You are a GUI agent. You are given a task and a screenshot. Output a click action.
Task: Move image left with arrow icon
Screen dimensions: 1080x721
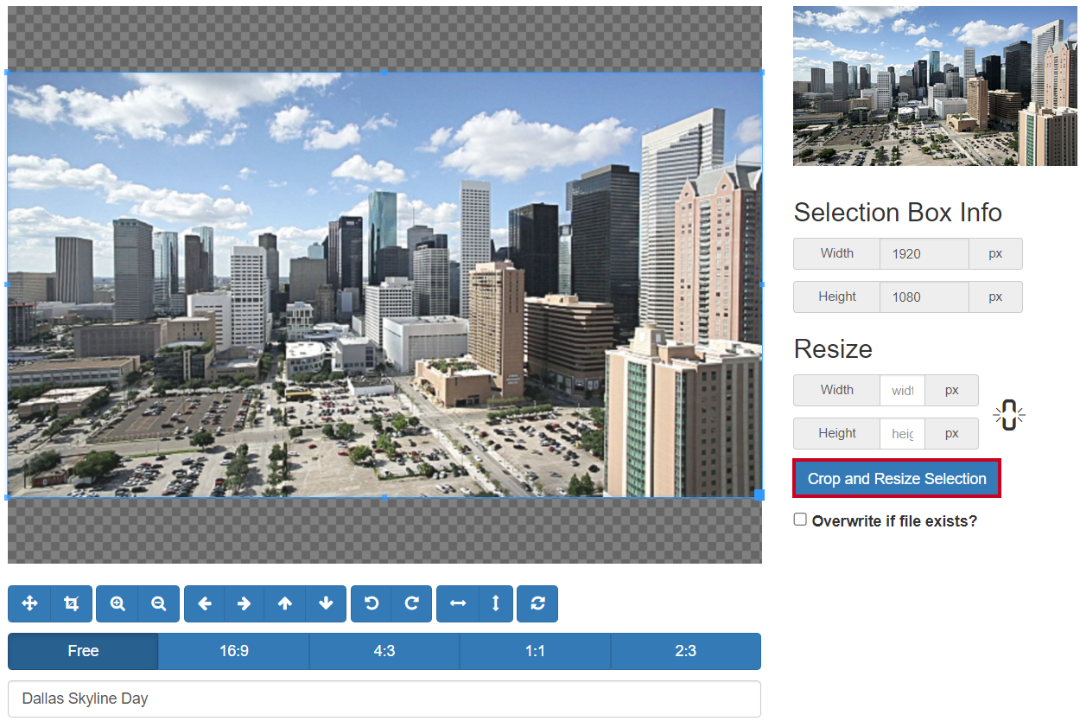(205, 603)
